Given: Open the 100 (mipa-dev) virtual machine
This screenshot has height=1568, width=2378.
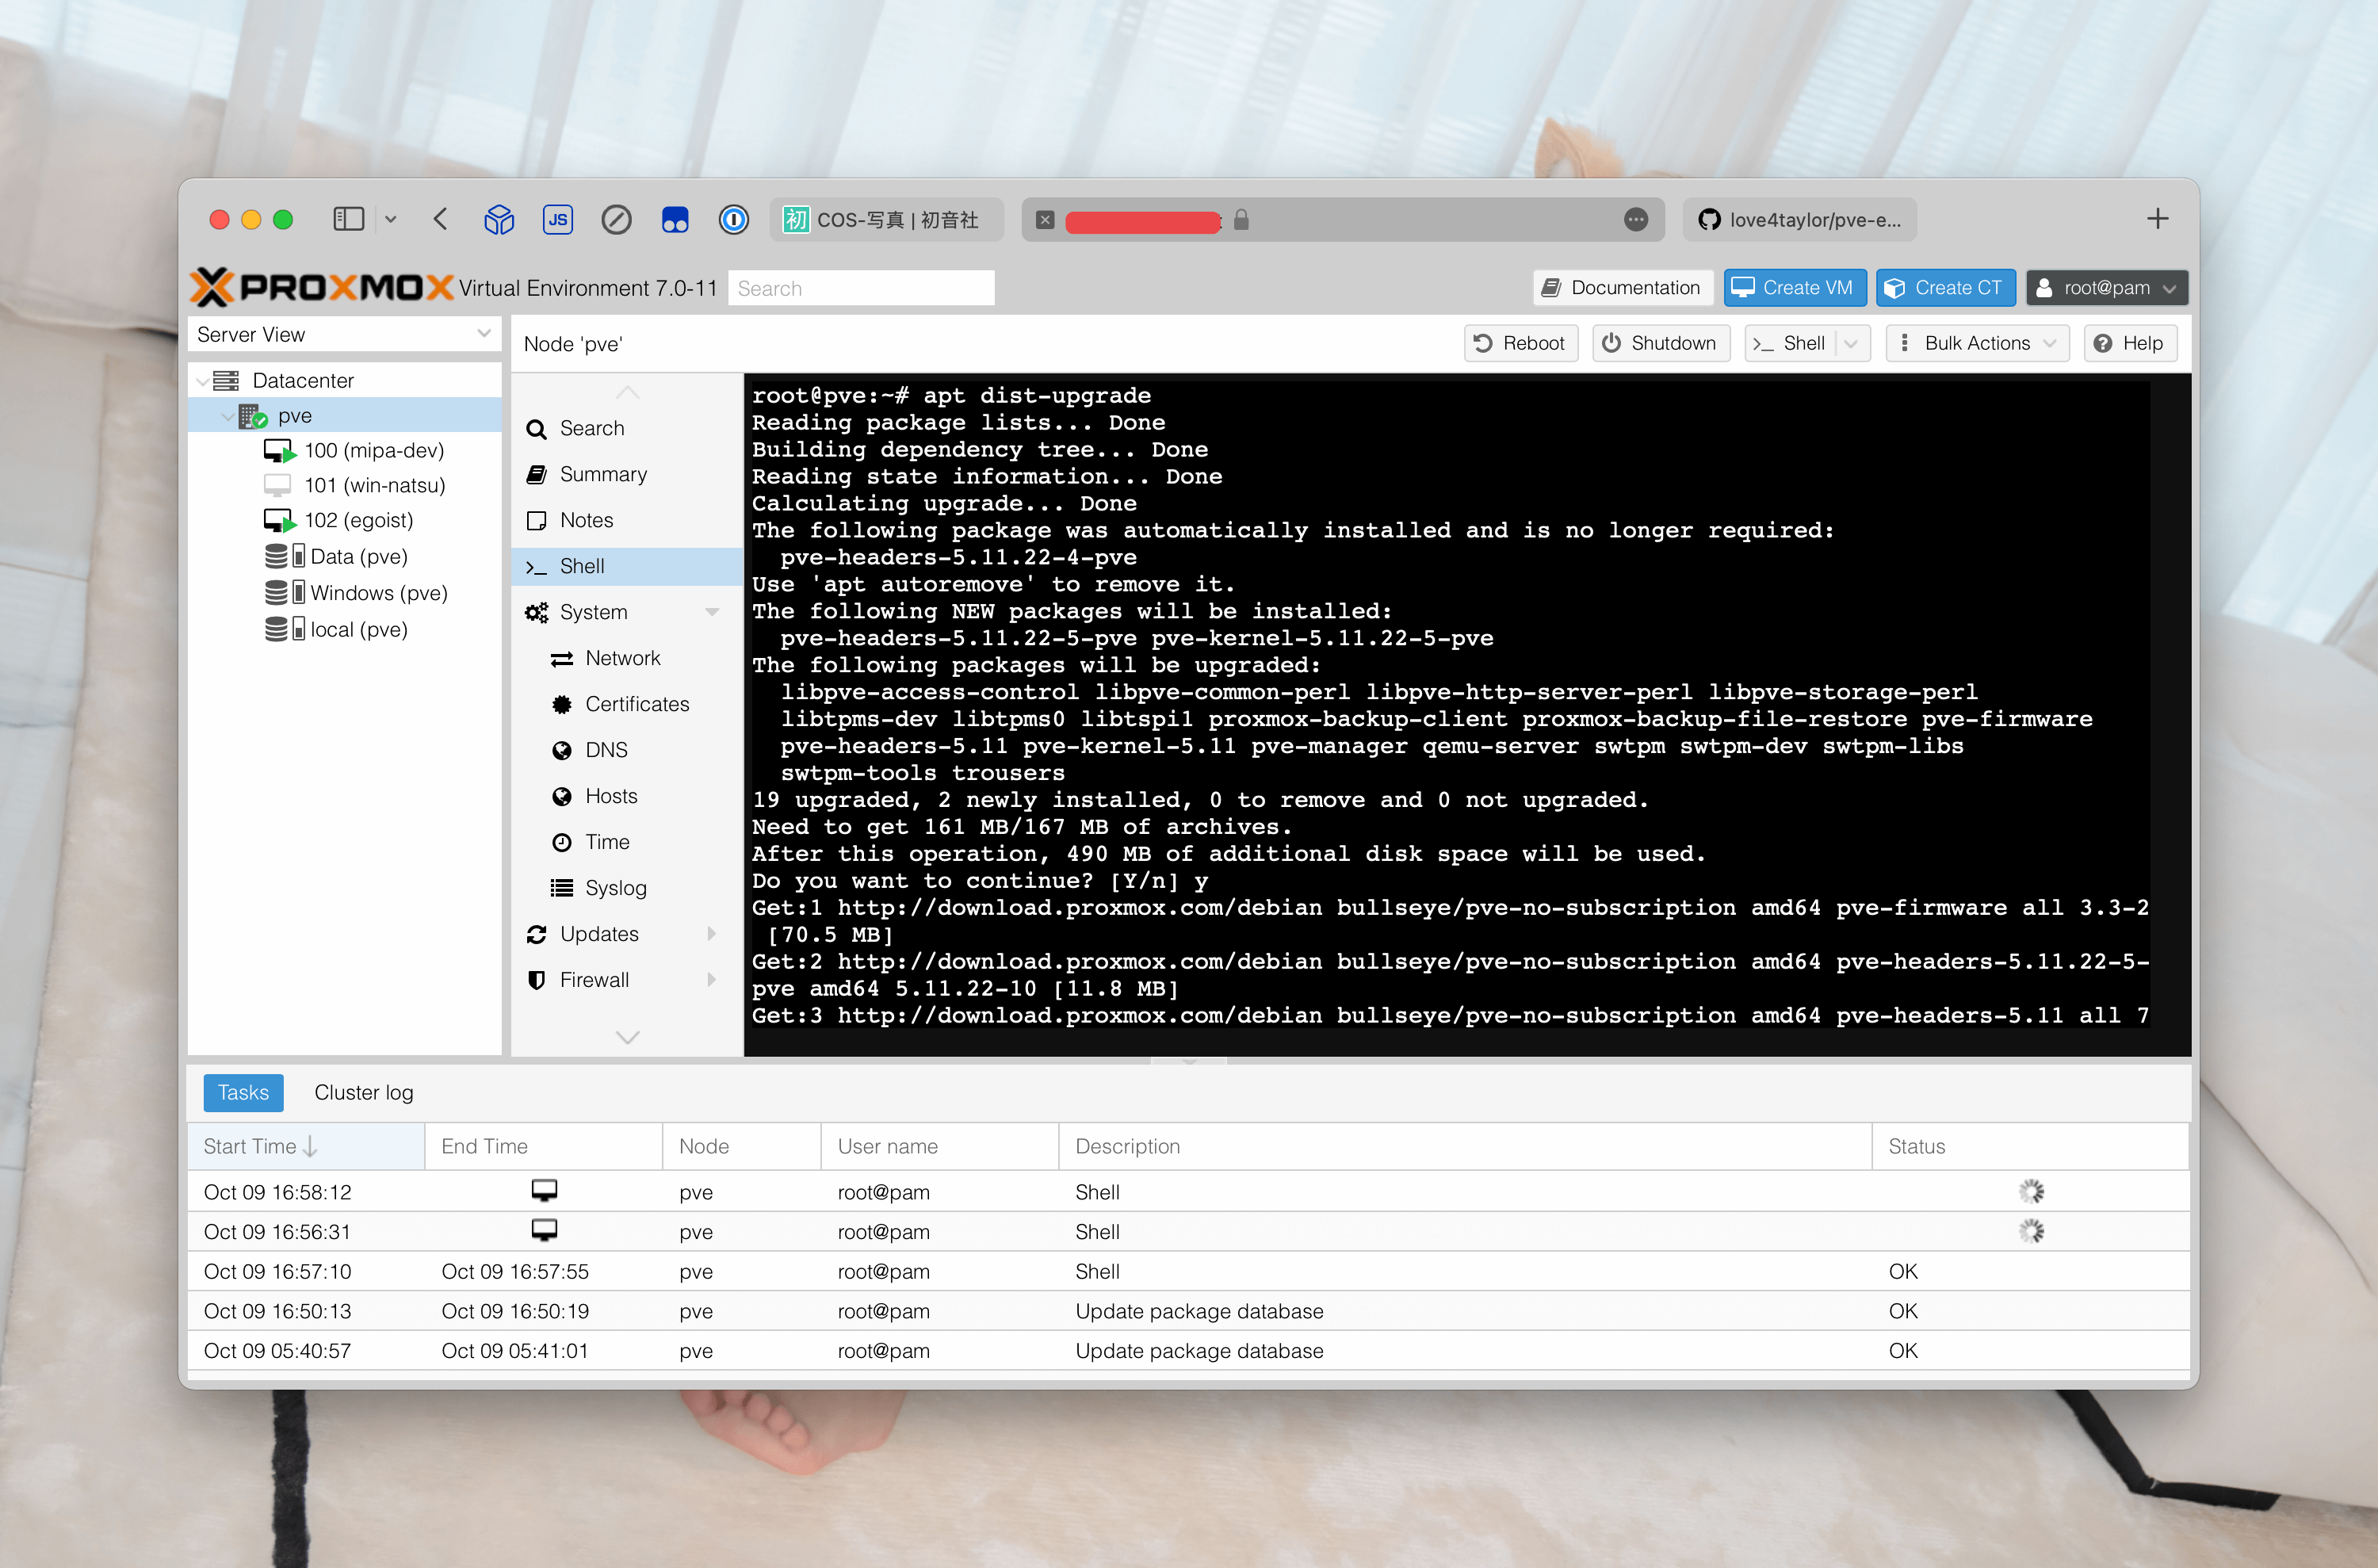Looking at the screenshot, I should coord(373,450).
